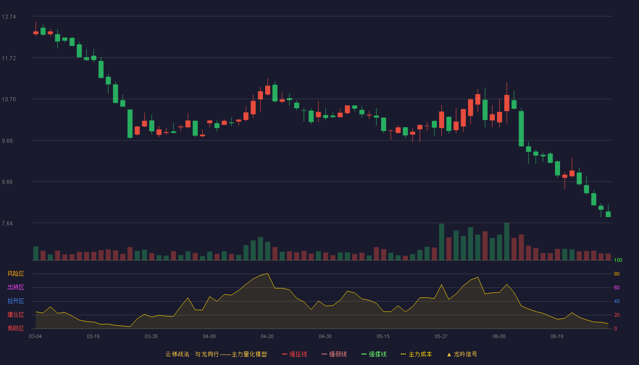Click the 云梯战法 · 与龙同行 主力量化模型 legend title
The width and height of the screenshot is (639, 365).
(216, 354)
